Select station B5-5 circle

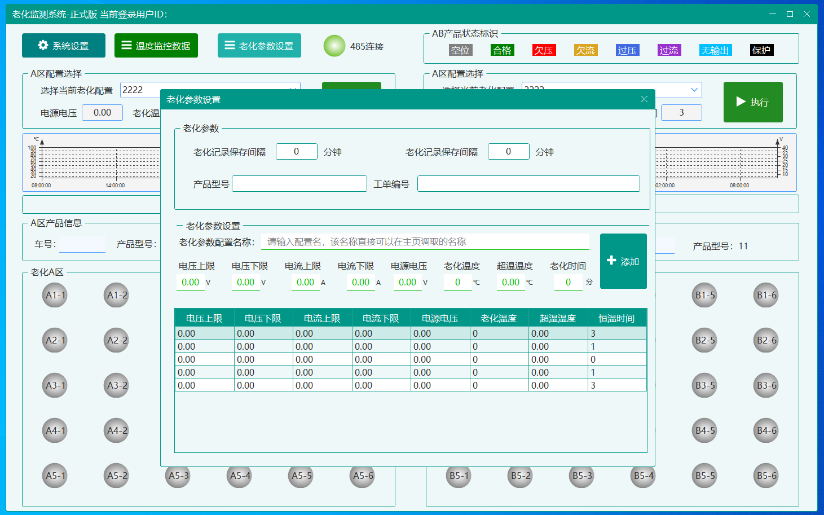pos(705,476)
